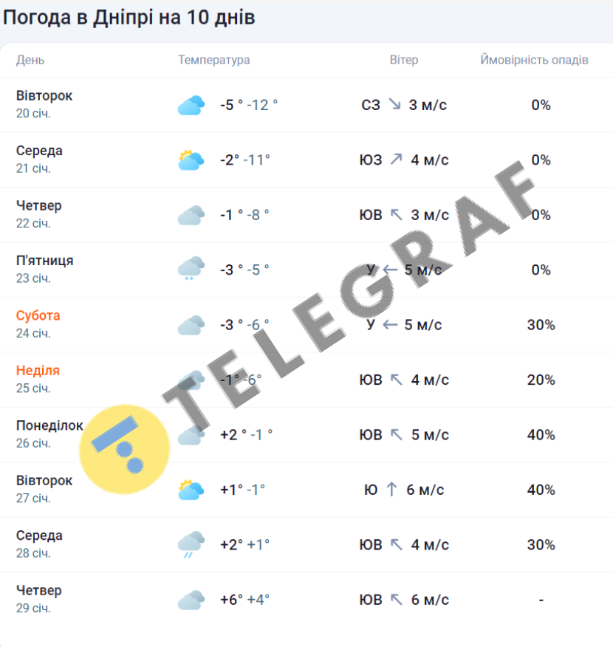Click the Температура column header
The width and height of the screenshot is (613, 647).
(x=214, y=60)
